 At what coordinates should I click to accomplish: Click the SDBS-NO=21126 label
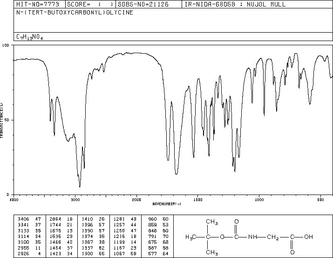tap(143, 4)
